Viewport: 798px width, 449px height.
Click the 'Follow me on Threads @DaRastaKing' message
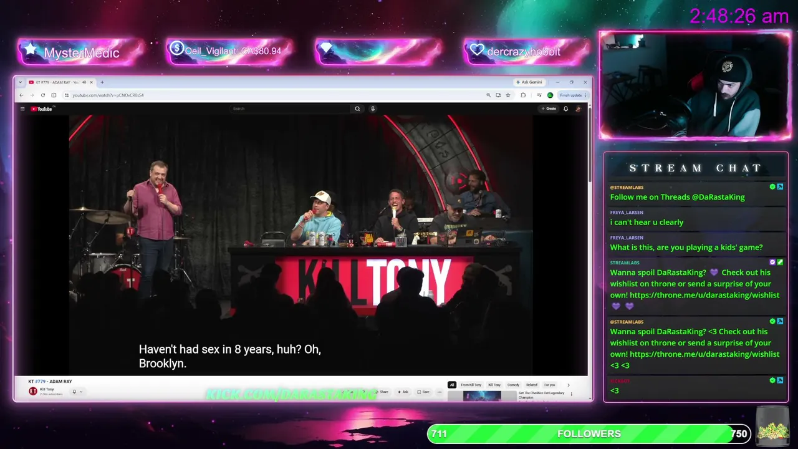pos(677,197)
